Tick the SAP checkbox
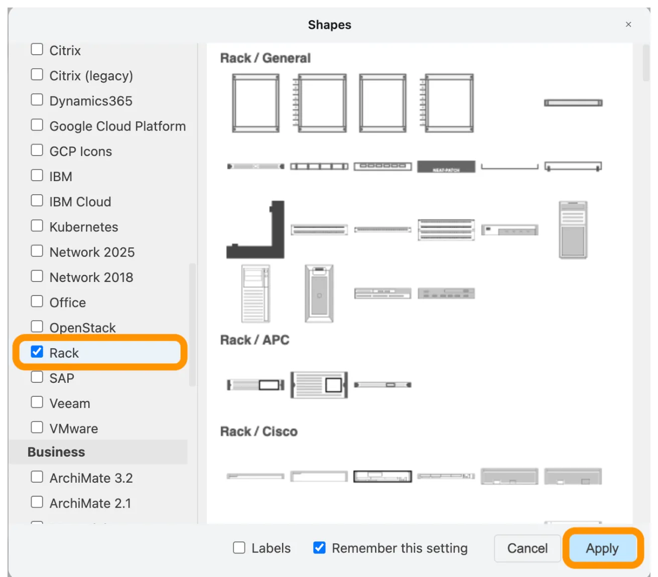Image resolution: width=658 pixels, height=577 pixels. [x=37, y=377]
